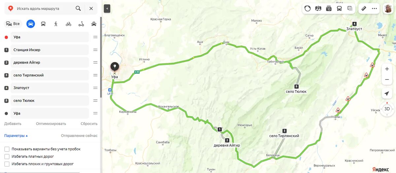
Task: Toggle the traffic layer icon
Action: point(308,9)
